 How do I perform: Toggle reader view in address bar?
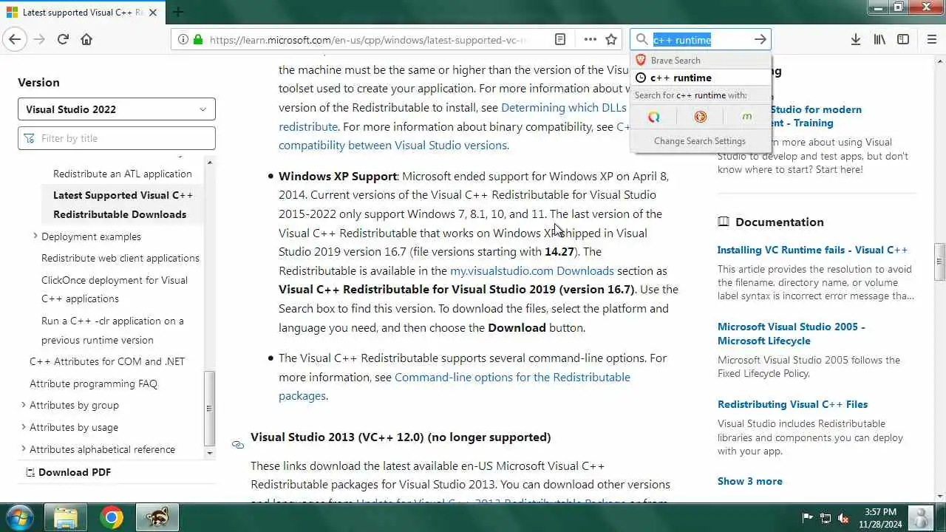click(560, 39)
